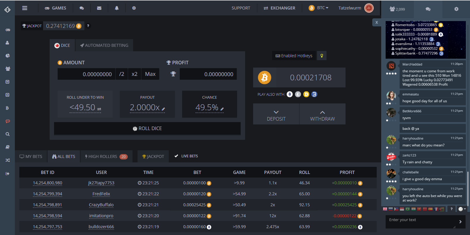The height and width of the screenshot is (235, 470).
Task: Swap roll under/over direction arrows
Action: point(99,109)
